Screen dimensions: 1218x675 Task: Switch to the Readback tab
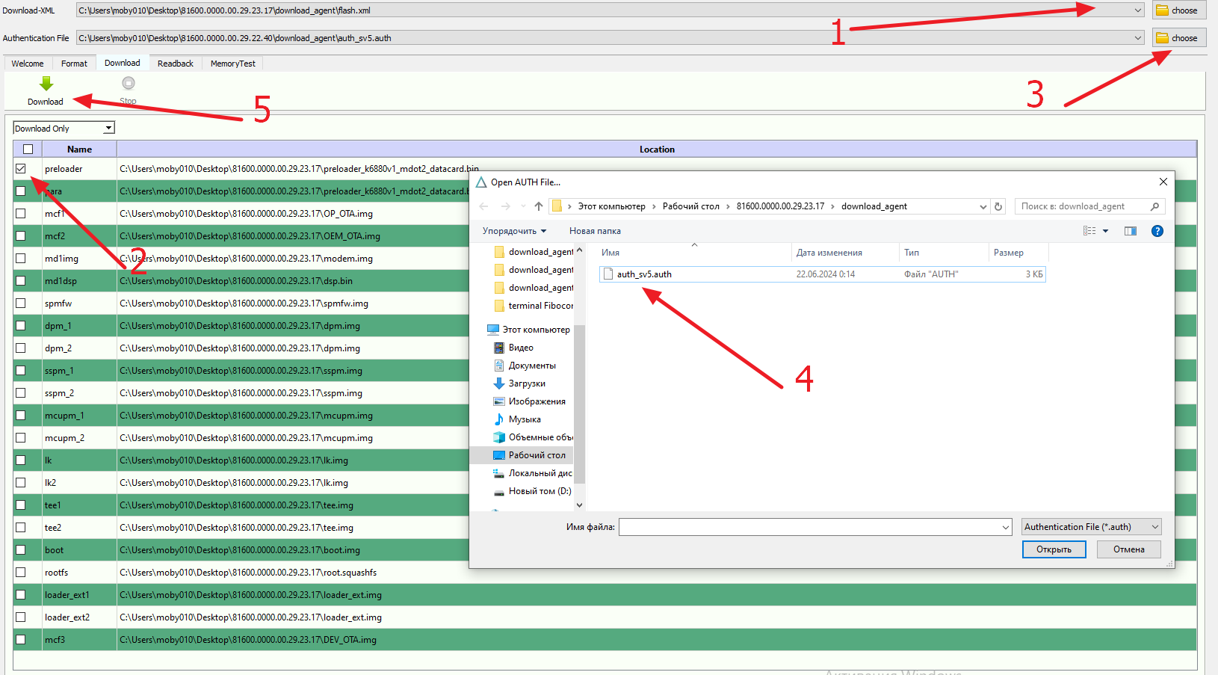pos(176,64)
